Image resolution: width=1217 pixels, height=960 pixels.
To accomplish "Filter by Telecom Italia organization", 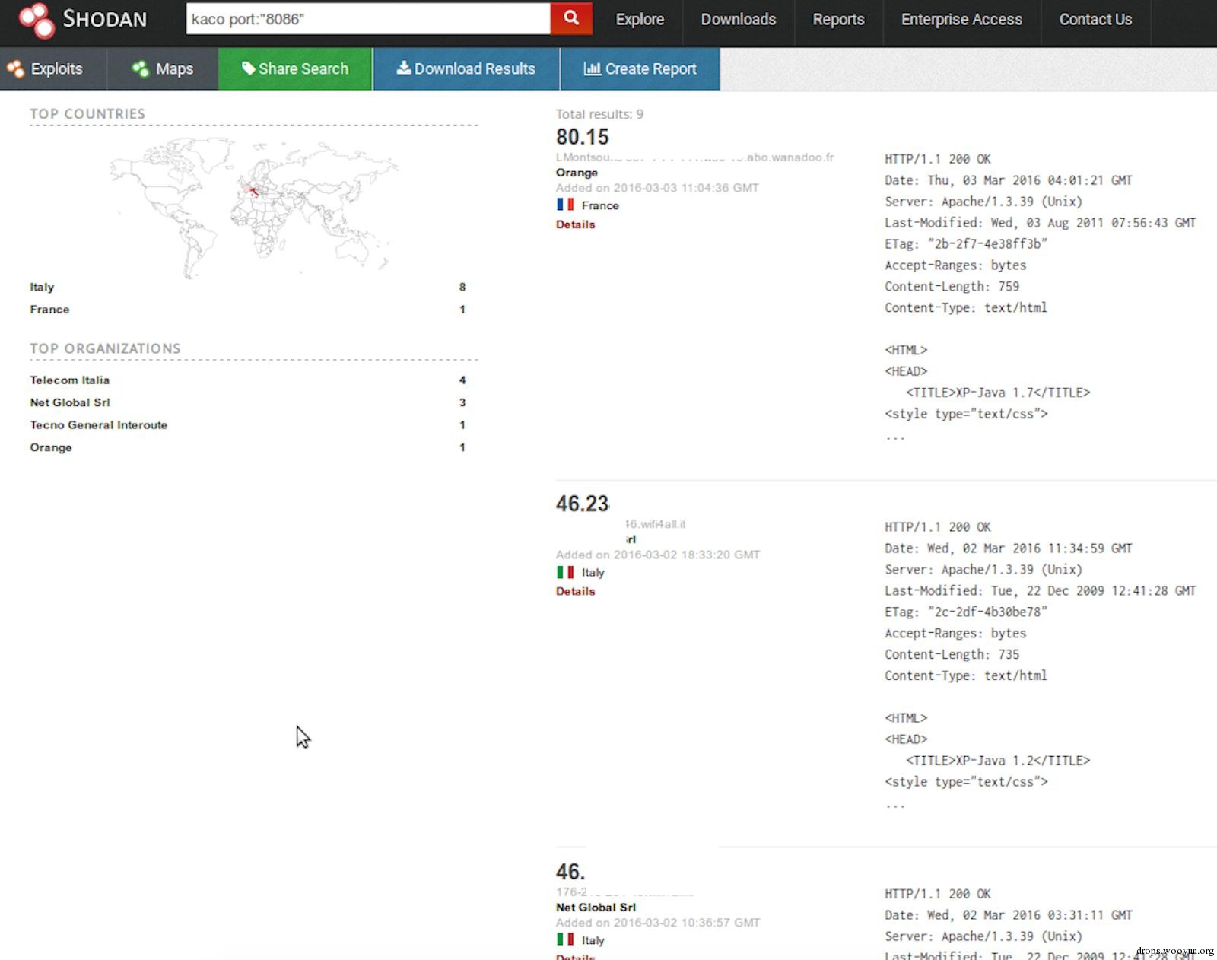I will (69, 380).
